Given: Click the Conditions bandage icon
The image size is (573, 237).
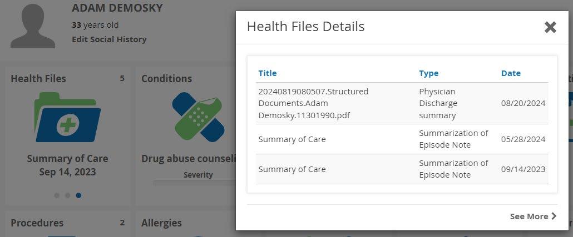Looking at the screenshot, I should (x=198, y=117).
